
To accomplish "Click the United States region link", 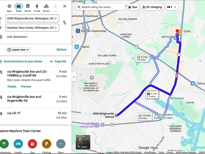I will [x=150, y=152].
